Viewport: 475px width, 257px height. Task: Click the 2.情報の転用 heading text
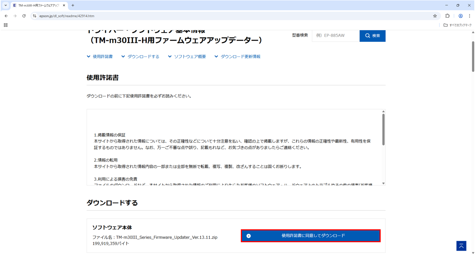point(105,160)
